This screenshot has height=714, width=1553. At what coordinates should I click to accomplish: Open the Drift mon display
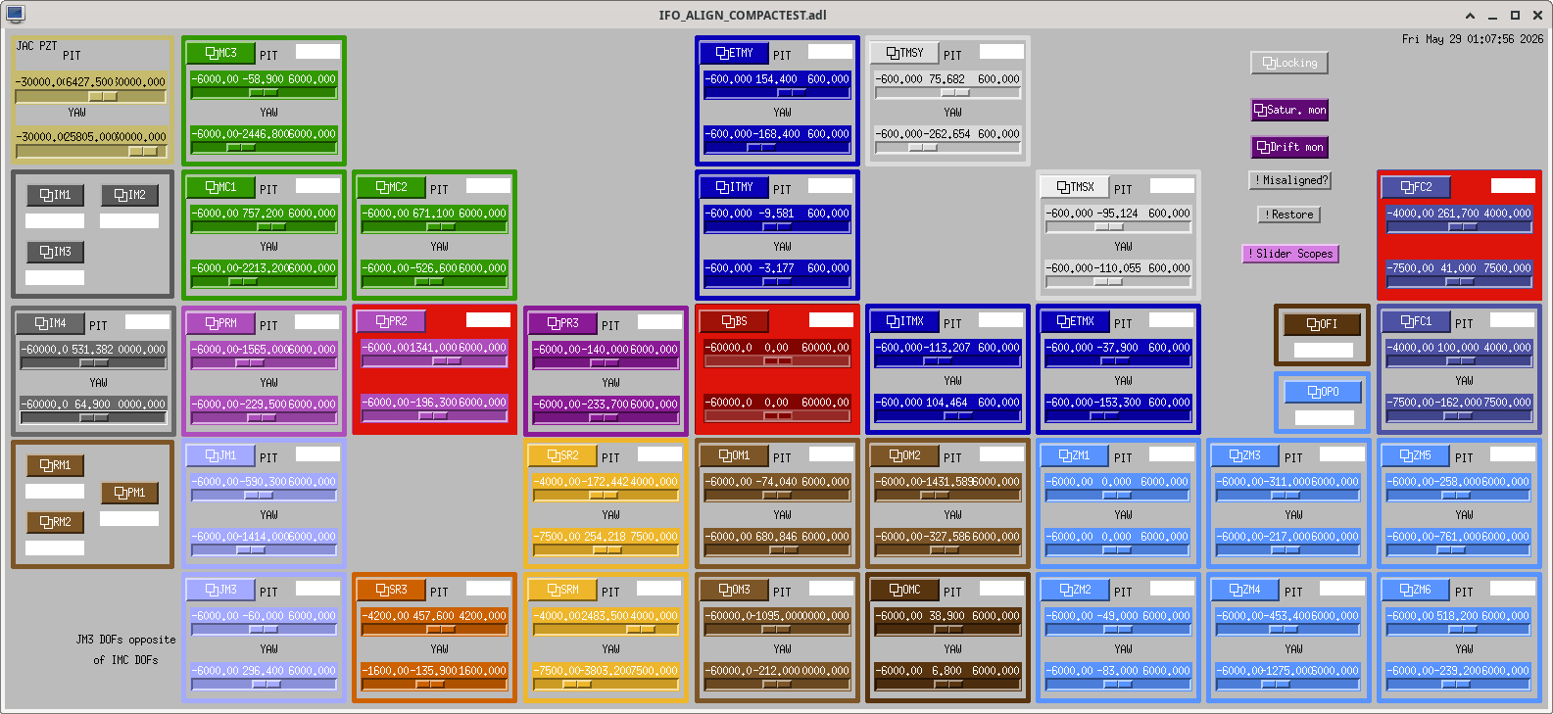point(1289,147)
